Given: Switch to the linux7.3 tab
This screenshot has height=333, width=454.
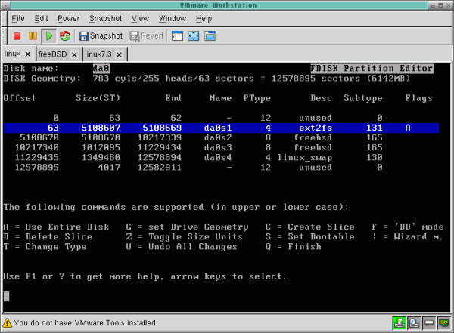Looking at the screenshot, I should tap(98, 54).
